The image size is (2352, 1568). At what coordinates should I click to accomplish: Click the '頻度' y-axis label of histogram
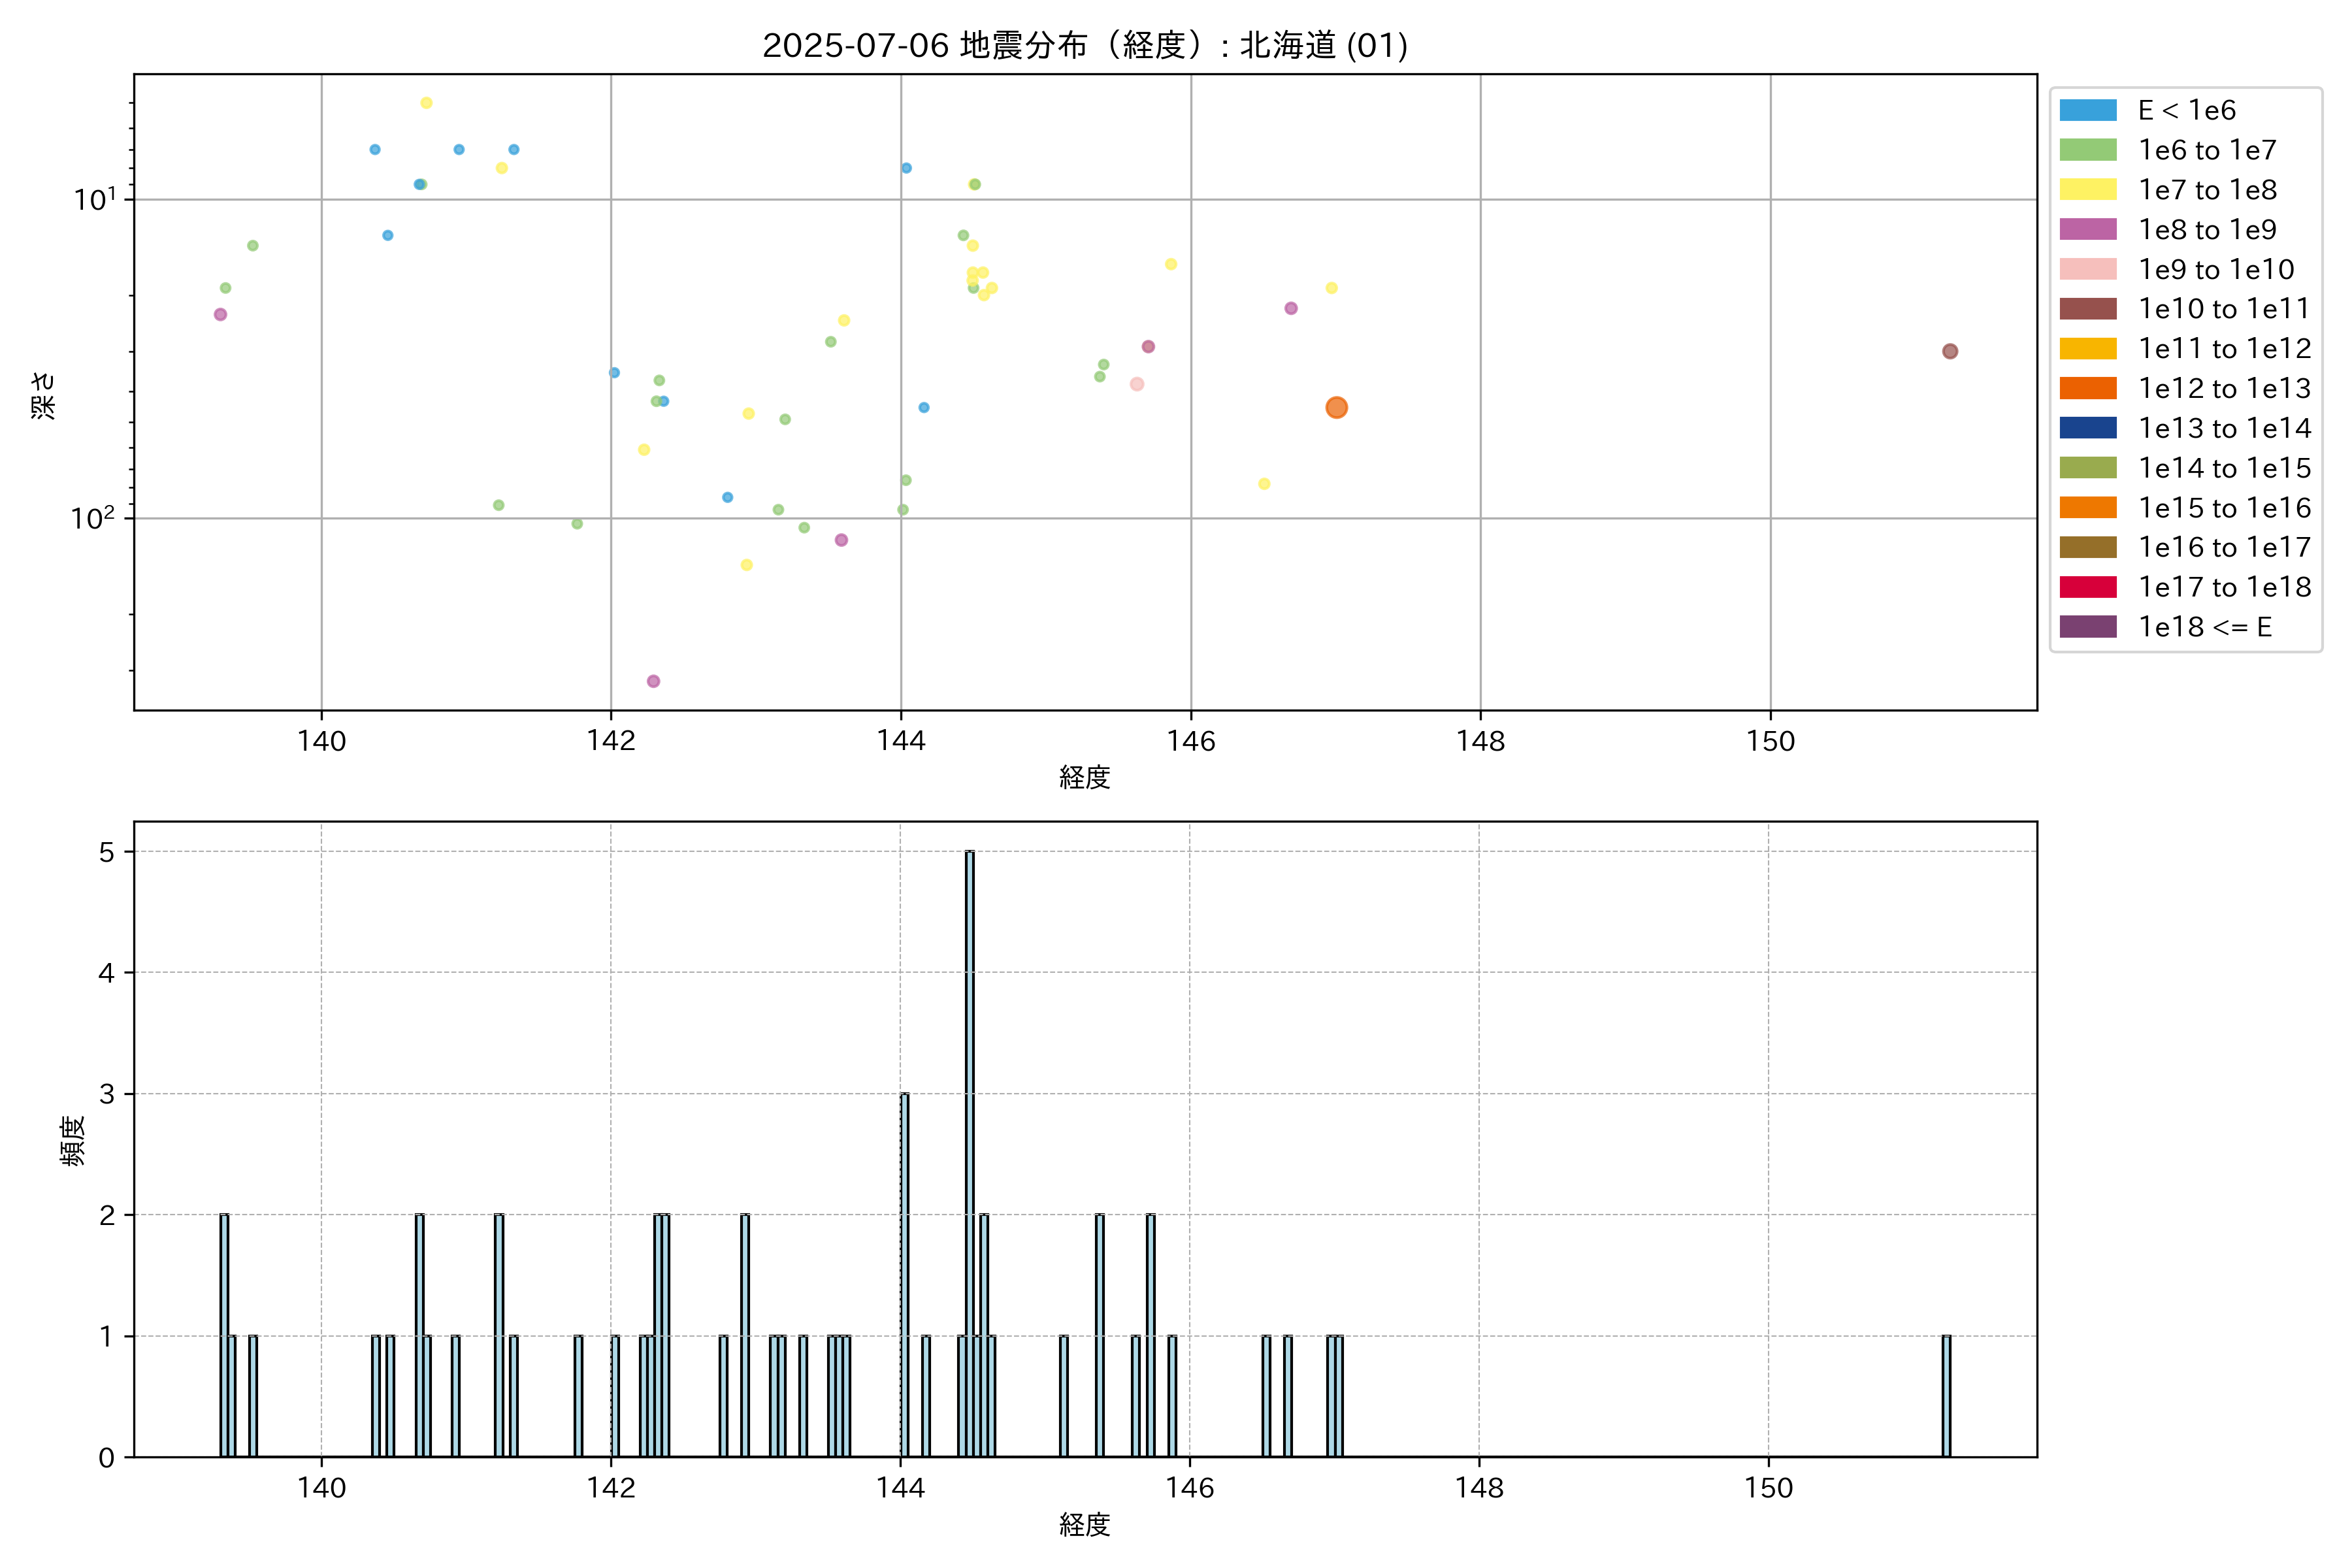tap(73, 1141)
